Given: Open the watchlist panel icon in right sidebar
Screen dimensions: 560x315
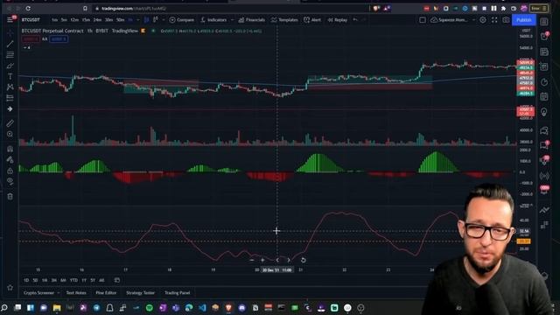Looking at the screenshot, I should pos(544,22).
